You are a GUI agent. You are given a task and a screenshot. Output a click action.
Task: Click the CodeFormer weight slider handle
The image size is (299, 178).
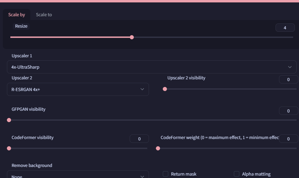[x=158, y=148]
